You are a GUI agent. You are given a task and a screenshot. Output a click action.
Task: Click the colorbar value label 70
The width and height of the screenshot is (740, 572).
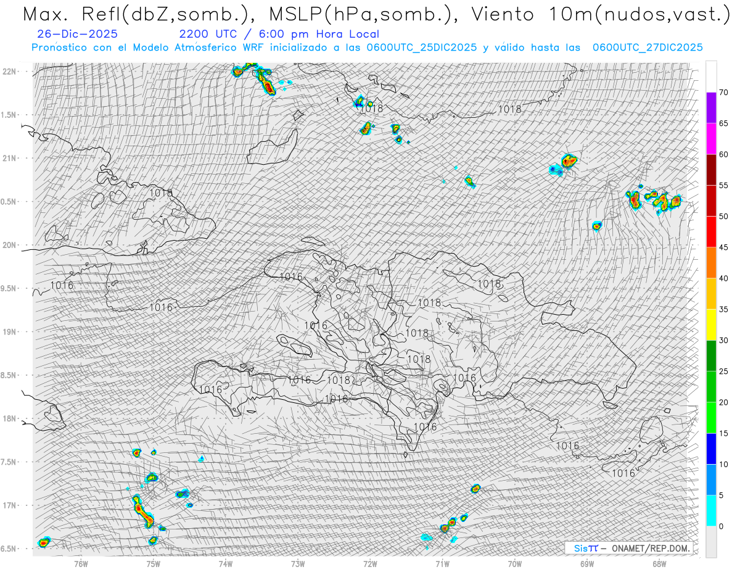coord(724,93)
